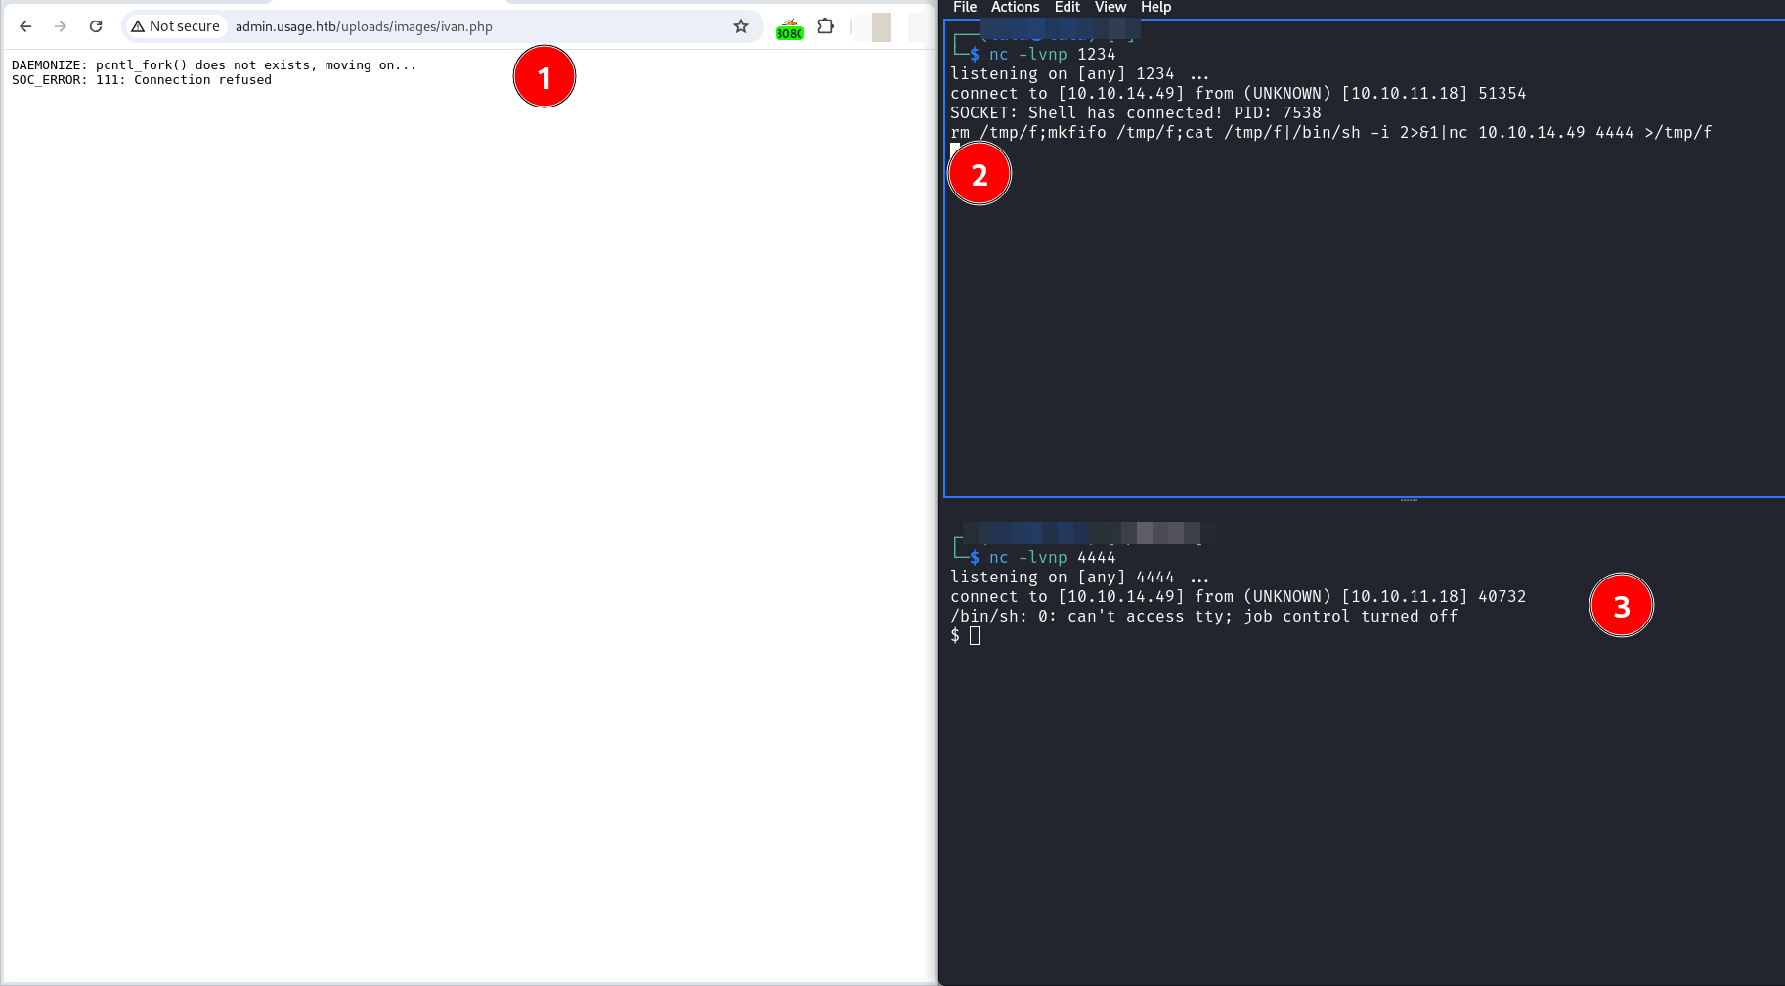Screen dimensions: 1785x986
Task: Click the Not secure site info chip
Action: click(176, 26)
